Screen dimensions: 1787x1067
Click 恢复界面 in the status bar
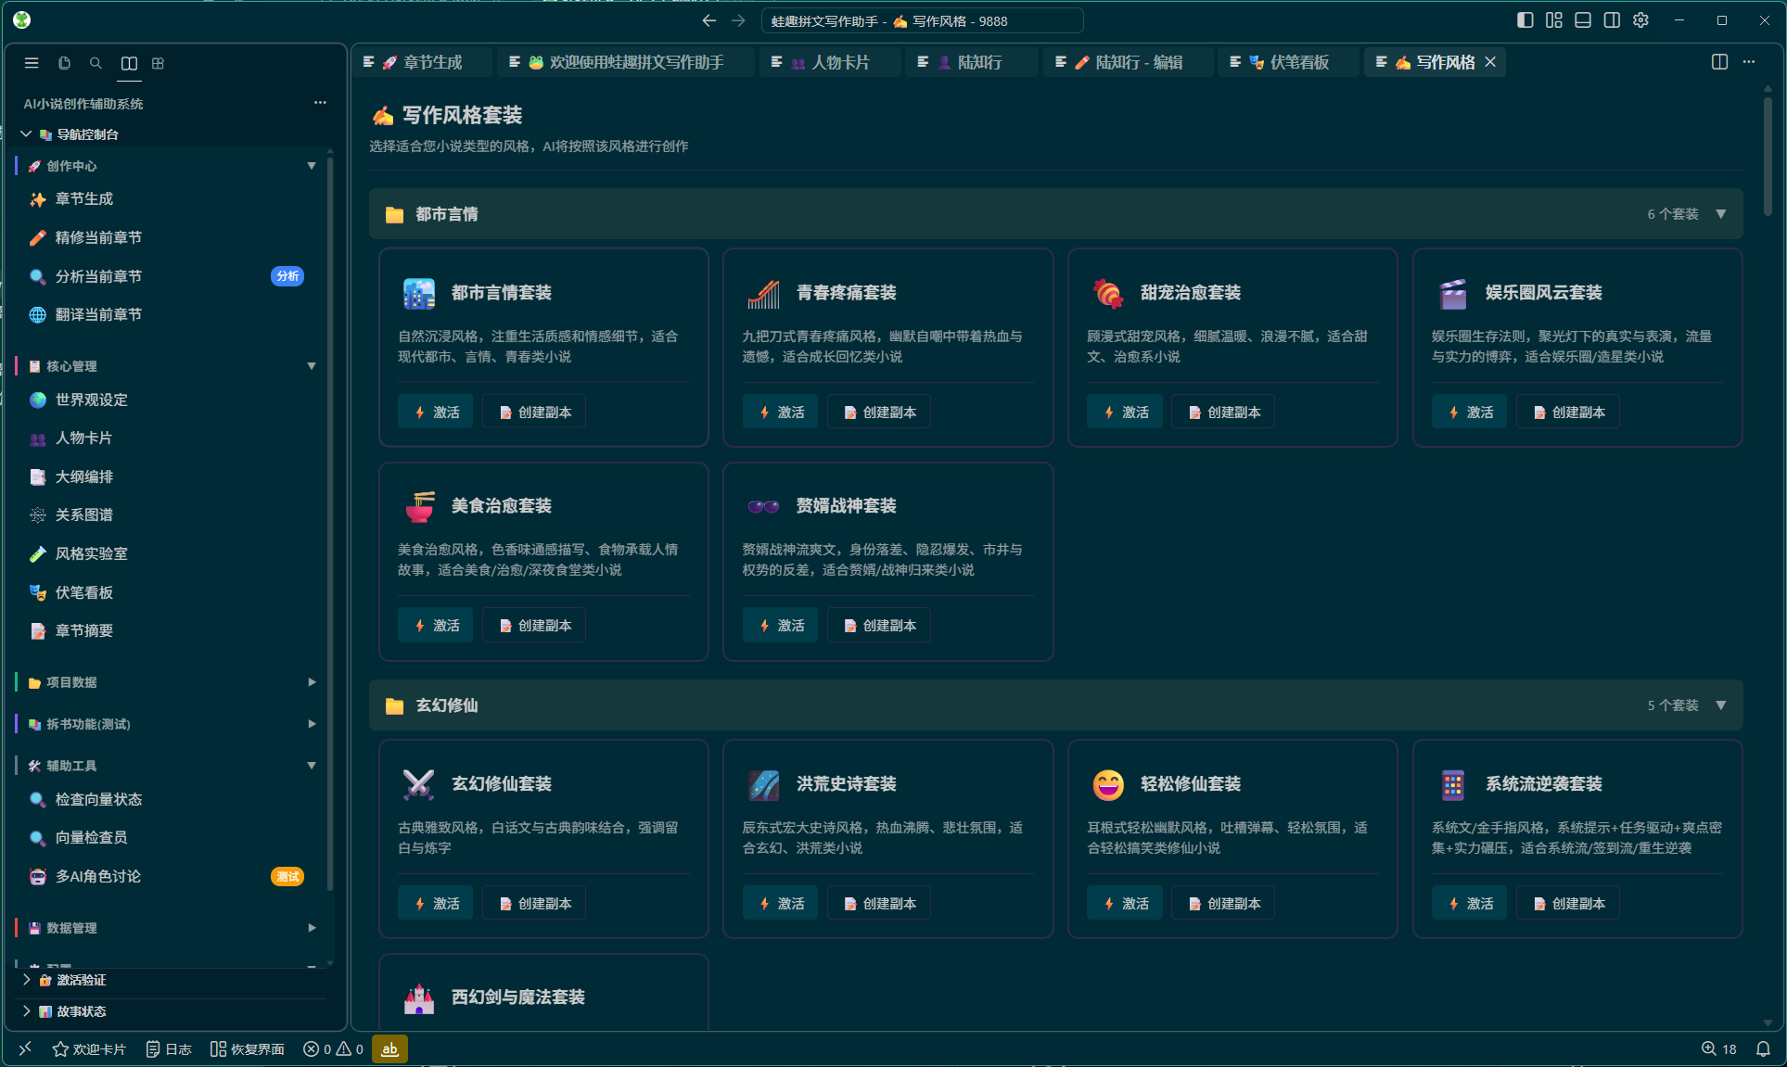248,1049
